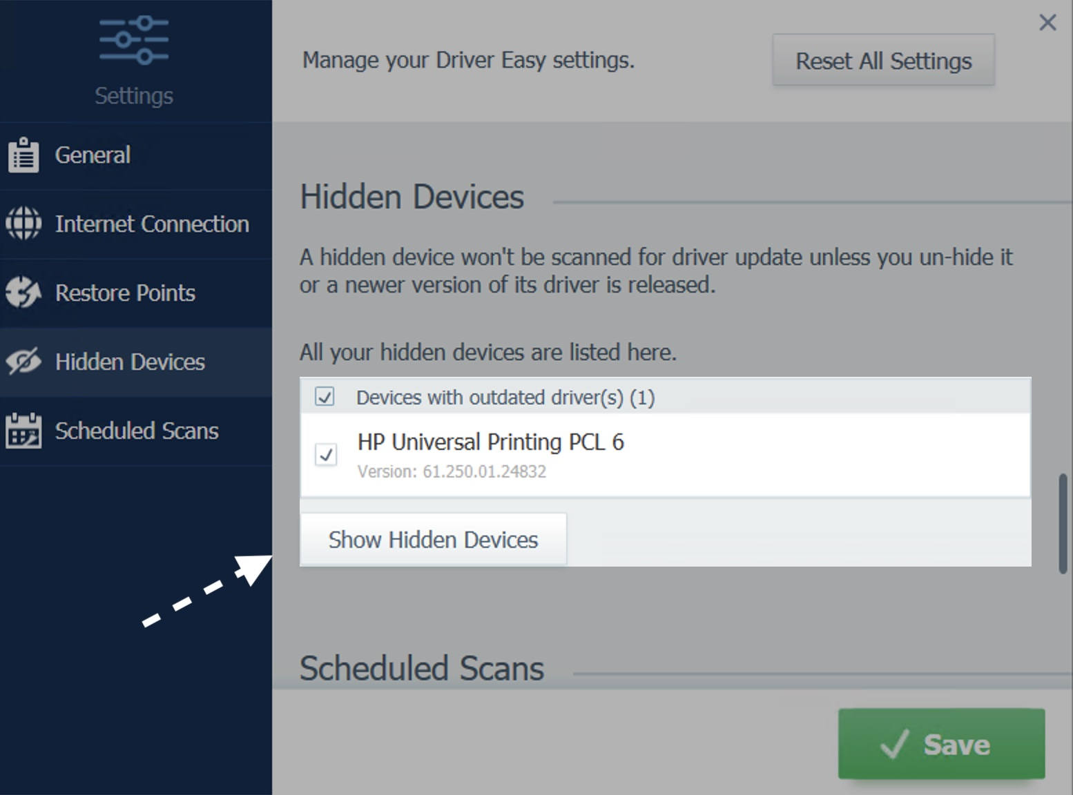Uncheck the HP Universal Printing PCL 6 checkbox
The width and height of the screenshot is (1073, 795).
click(325, 455)
